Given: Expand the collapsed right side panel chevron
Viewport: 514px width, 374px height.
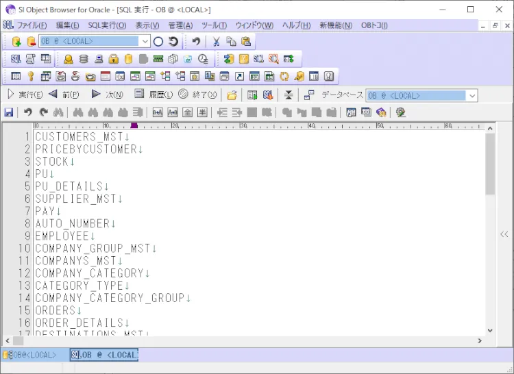Looking at the screenshot, I should pyautogui.click(x=504, y=234).
